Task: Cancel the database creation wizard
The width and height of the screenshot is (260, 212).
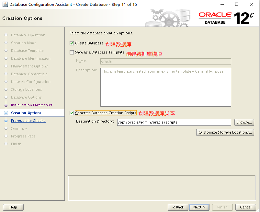Action: click(x=246, y=207)
